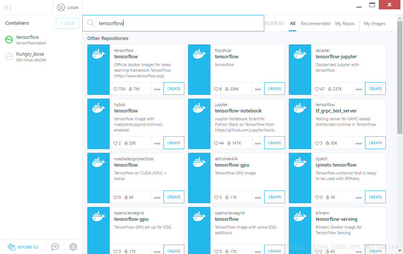Open more options for hytssk tensorflow
Viewport: 403px width, 254px height.
coord(157,143)
